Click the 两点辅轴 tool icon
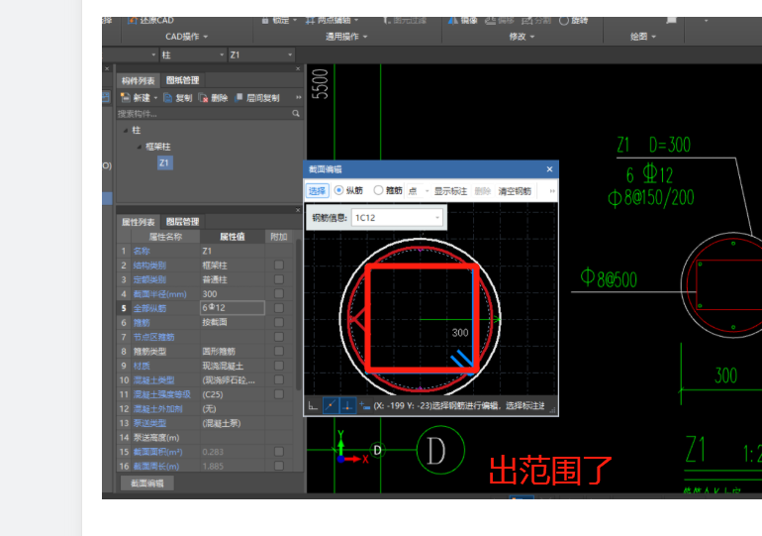The height and width of the screenshot is (536, 762). coord(310,21)
